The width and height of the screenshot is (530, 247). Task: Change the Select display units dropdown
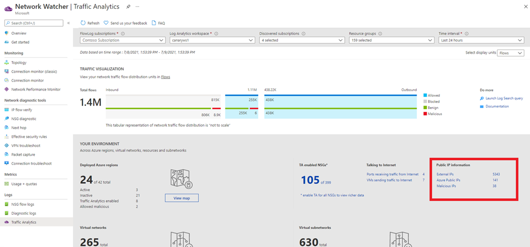click(x=510, y=53)
